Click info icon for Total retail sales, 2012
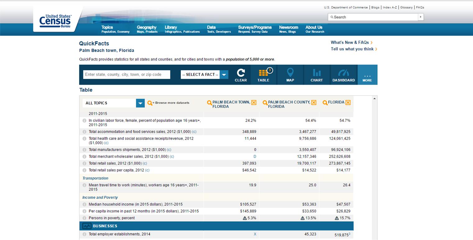 tap(84, 163)
